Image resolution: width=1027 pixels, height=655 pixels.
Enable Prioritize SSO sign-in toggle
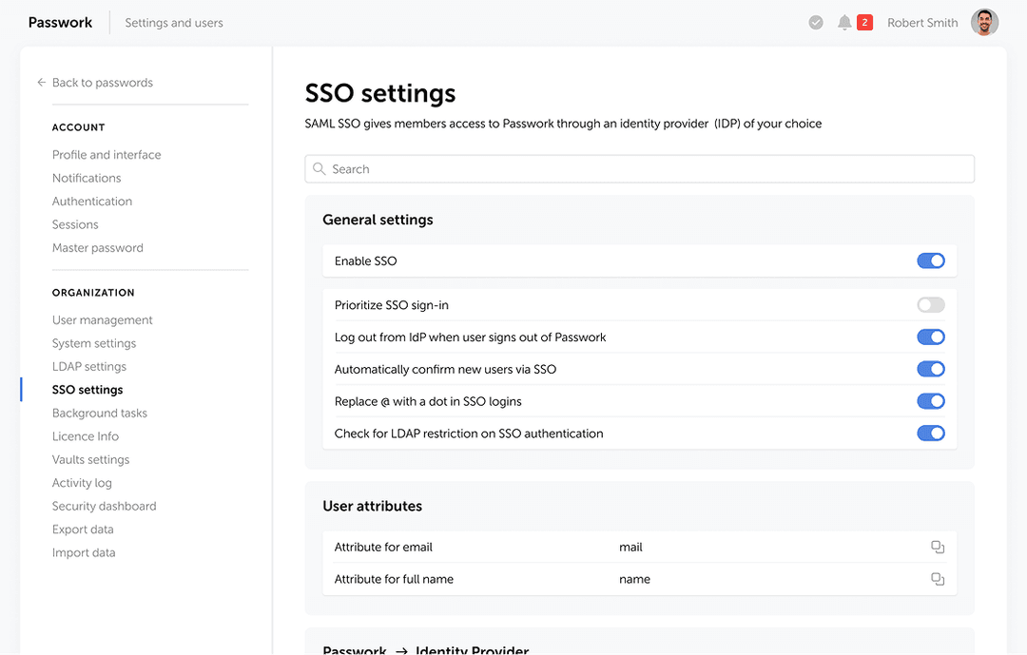(931, 304)
